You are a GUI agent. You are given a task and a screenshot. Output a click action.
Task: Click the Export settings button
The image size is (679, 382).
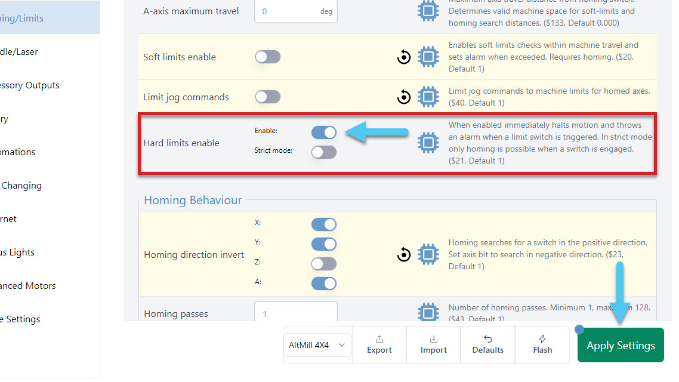tap(379, 344)
